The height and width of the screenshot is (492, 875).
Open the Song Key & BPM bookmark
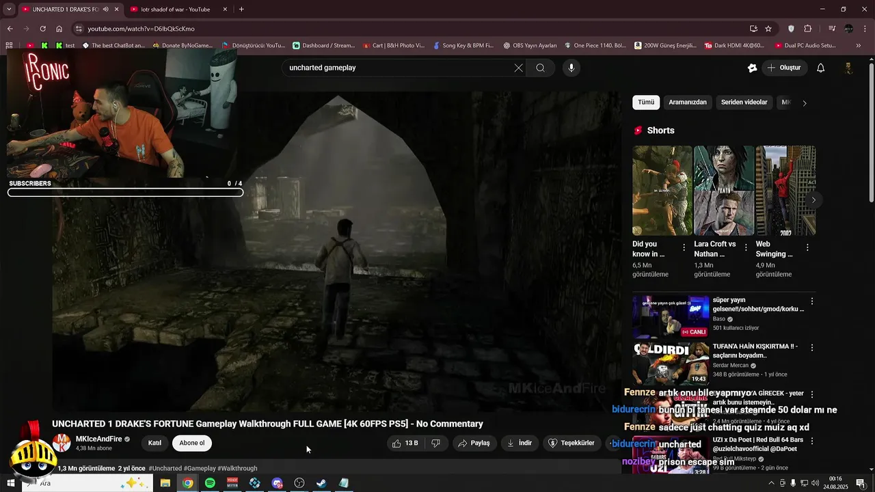463,46
